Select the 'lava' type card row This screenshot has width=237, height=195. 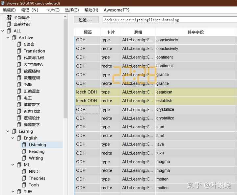point(155,144)
